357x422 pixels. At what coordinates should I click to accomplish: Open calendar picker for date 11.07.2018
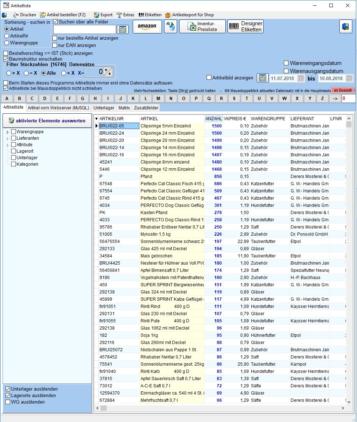click(301, 78)
